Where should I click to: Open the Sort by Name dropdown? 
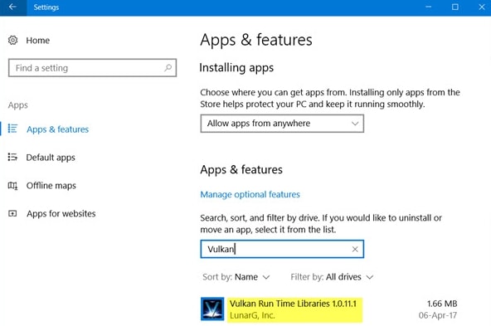tap(236, 277)
